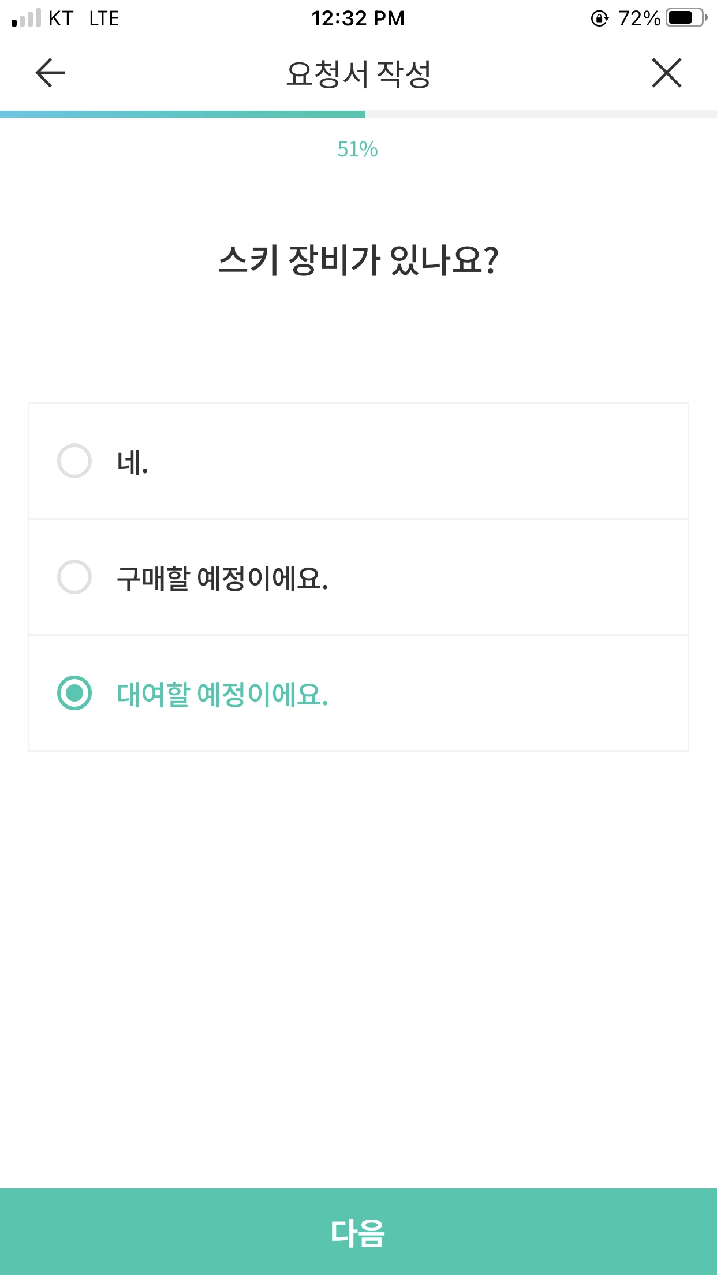Viewport: 717px width, 1275px height.
Task: Tap the 요청서 작성 header title
Action: [x=358, y=74]
